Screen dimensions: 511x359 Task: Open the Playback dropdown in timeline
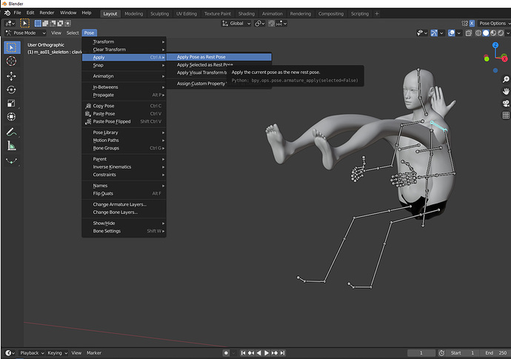32,353
